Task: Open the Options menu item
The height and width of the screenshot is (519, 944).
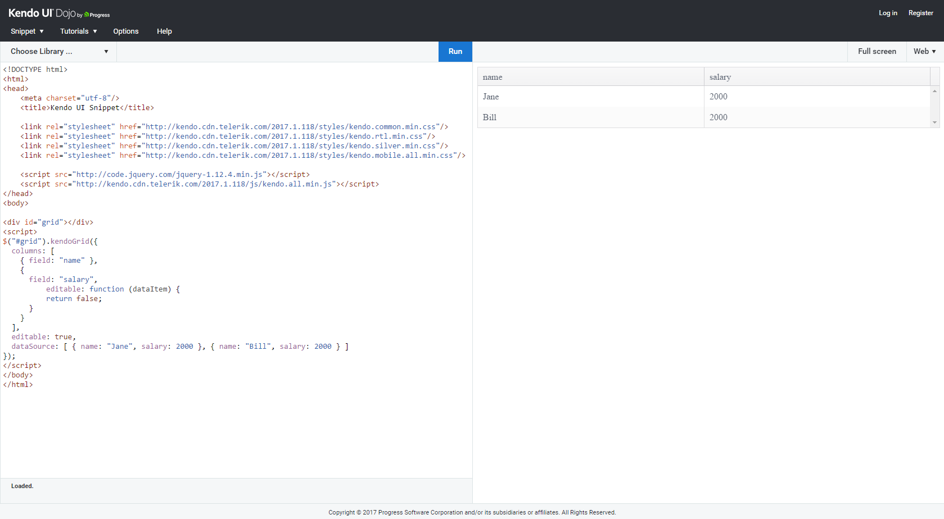Action: [x=126, y=31]
